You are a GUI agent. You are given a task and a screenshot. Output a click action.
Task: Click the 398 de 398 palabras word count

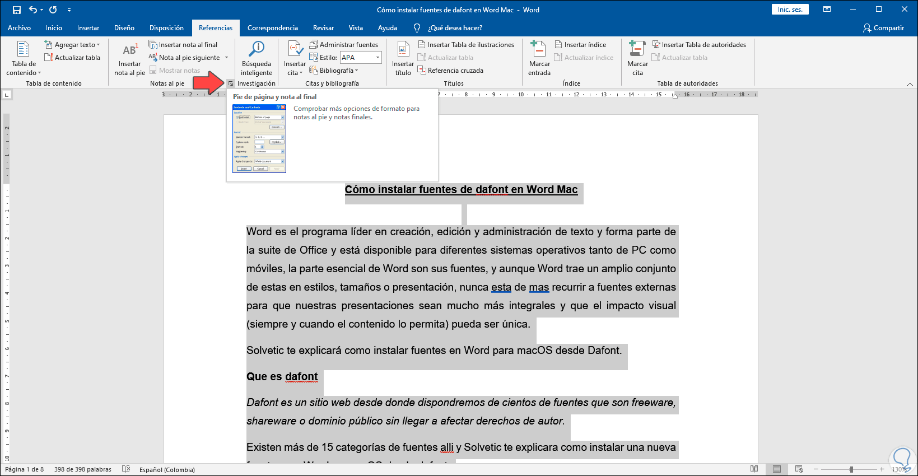click(83, 469)
